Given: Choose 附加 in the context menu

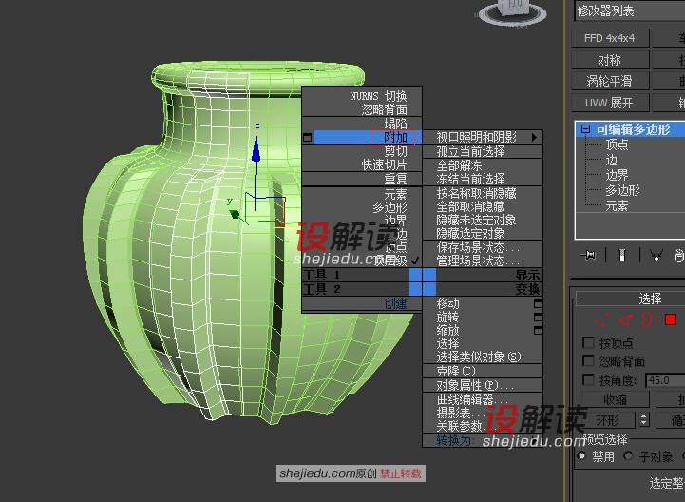Looking at the screenshot, I should coord(396,137).
